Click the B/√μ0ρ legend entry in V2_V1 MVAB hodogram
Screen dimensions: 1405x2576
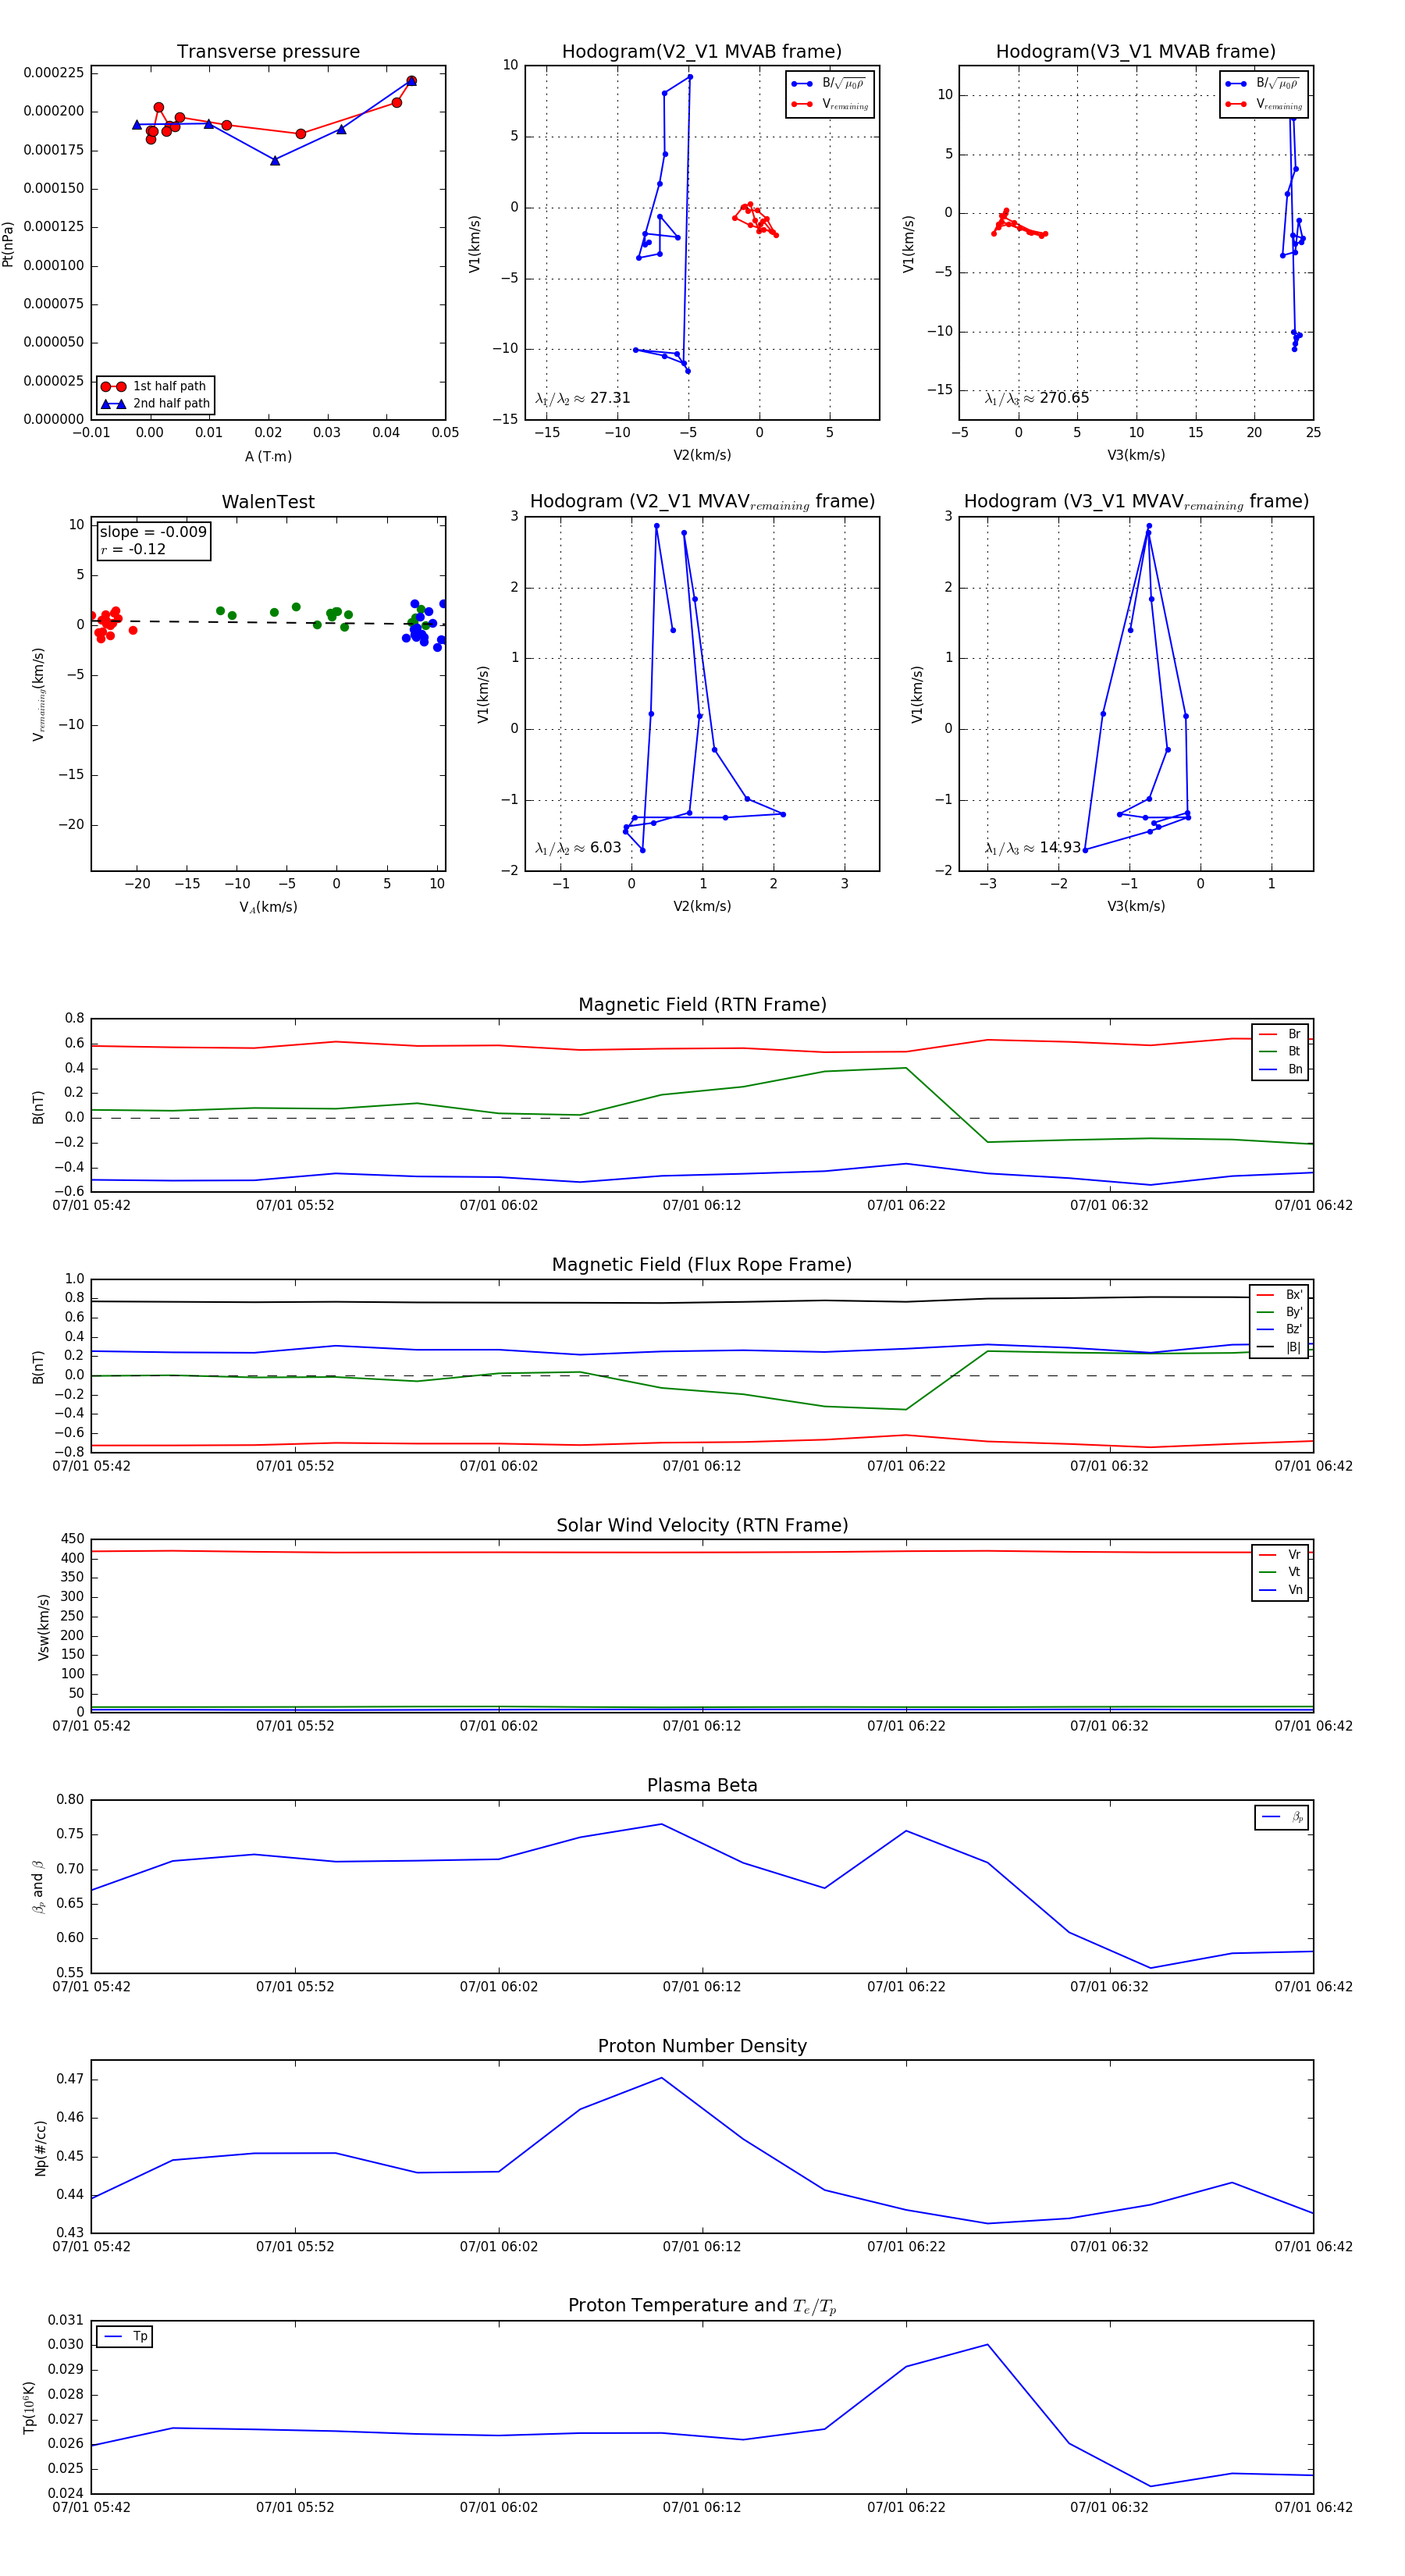coord(829,84)
